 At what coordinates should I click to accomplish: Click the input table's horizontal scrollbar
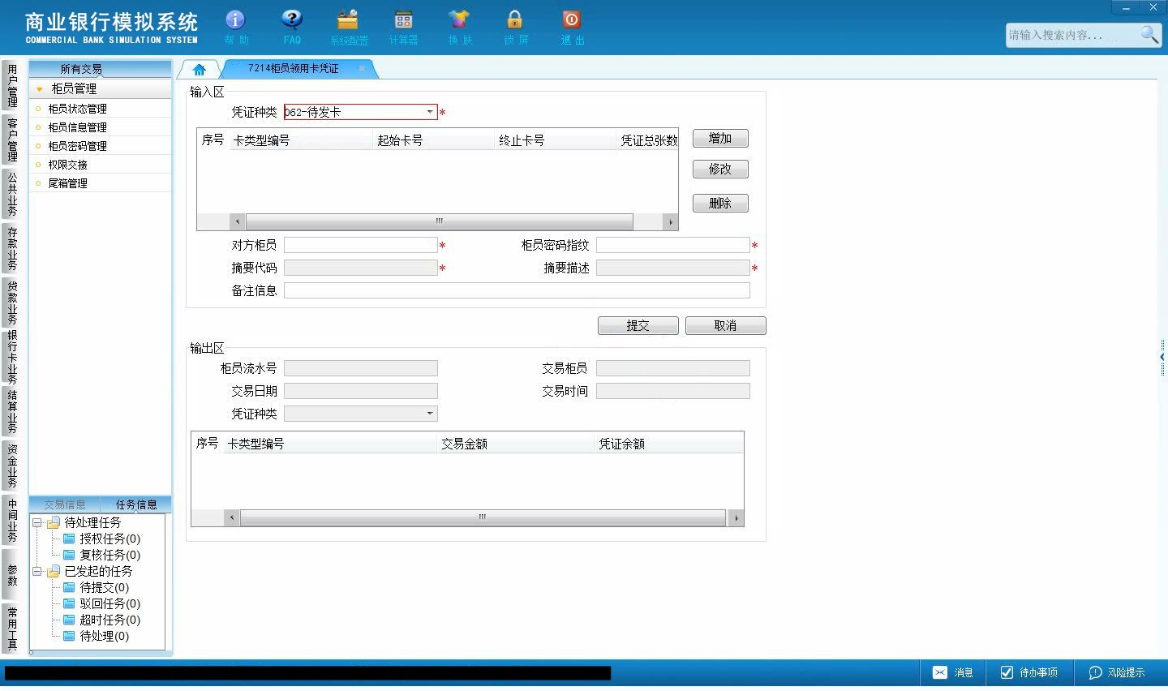coord(439,221)
